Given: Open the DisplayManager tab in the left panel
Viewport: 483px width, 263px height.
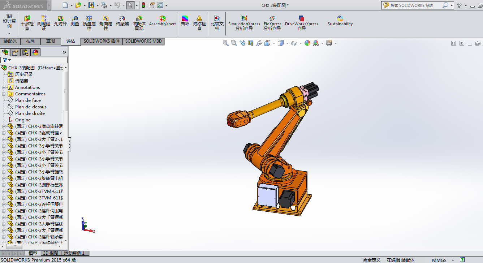Looking at the screenshot, I should 35,52.
